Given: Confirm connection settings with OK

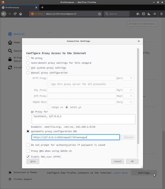Looking at the screenshot, I should [132, 161].
